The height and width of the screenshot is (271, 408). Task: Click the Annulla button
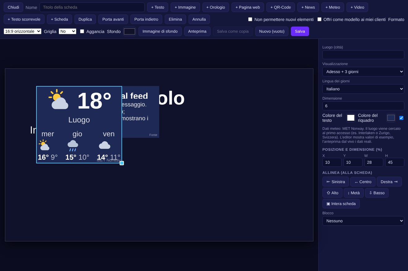click(199, 19)
